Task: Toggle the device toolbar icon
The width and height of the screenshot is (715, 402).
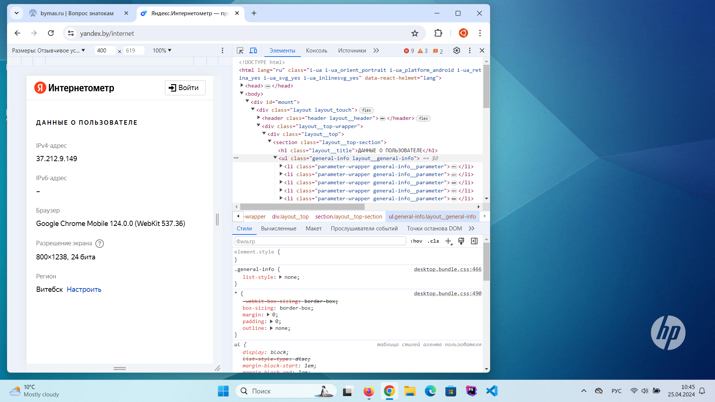Action: [253, 51]
